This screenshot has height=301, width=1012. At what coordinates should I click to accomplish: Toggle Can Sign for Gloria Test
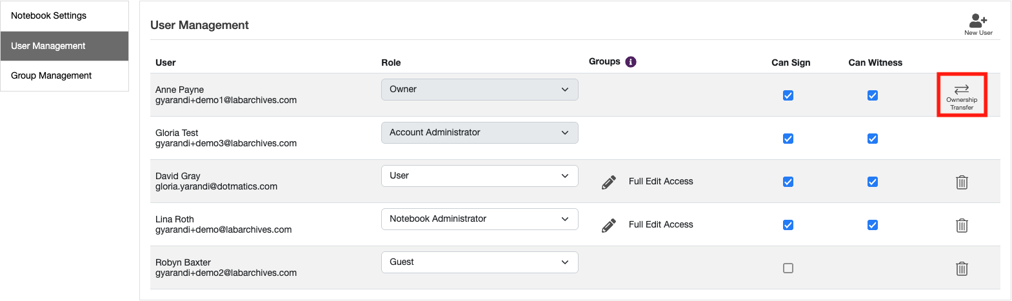[x=788, y=139]
